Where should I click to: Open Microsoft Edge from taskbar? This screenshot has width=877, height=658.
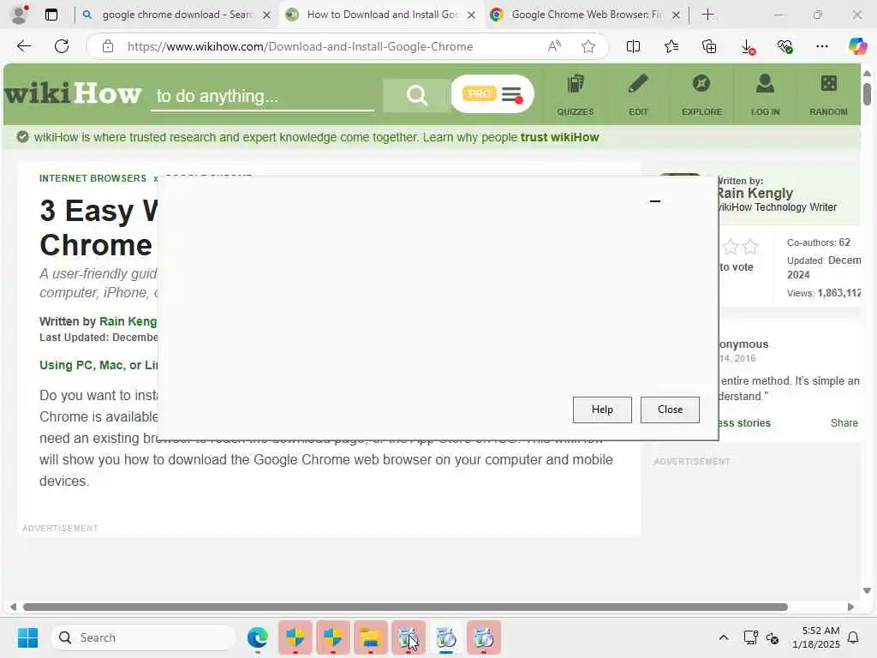pyautogui.click(x=258, y=637)
